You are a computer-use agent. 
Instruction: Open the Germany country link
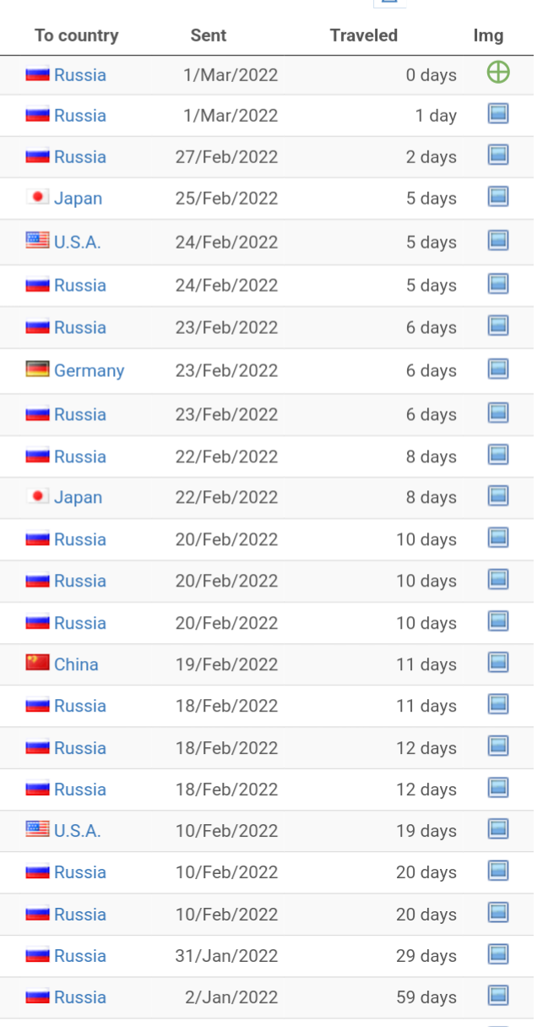(x=89, y=370)
